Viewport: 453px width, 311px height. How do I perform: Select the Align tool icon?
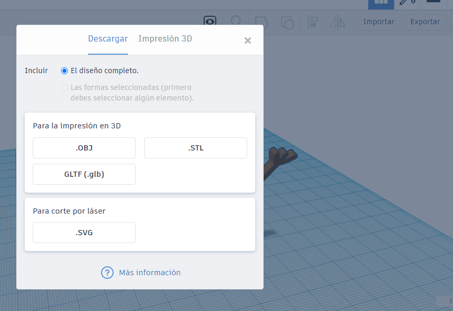pos(313,22)
